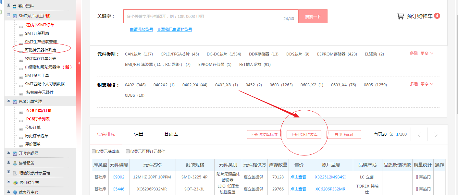Screen dimensions: 458x195
Task: Click the 下载PCB封装库 button
Action: [304, 135]
